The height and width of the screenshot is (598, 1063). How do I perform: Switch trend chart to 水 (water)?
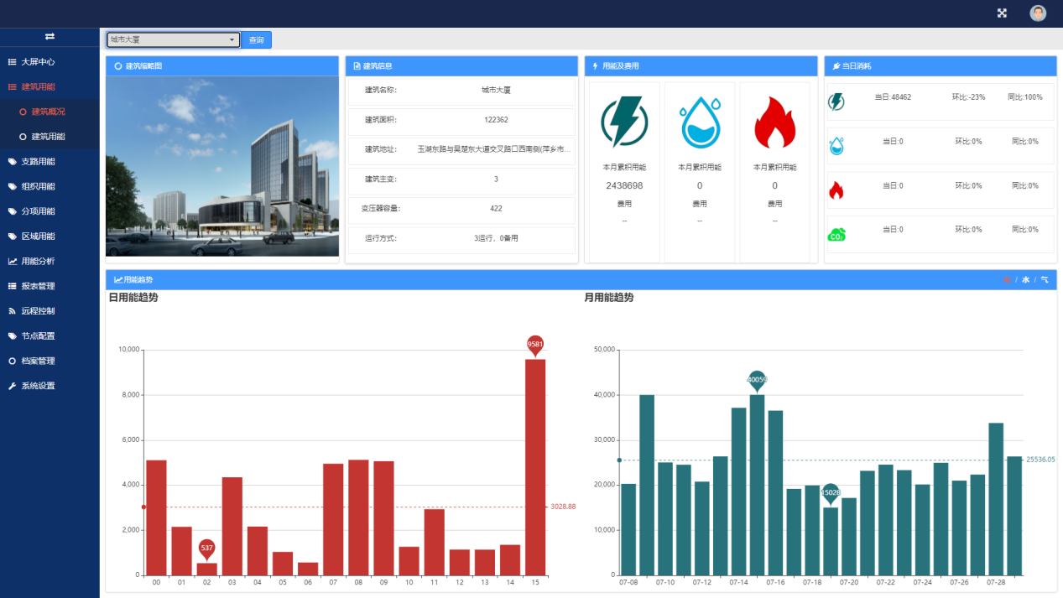1025,280
